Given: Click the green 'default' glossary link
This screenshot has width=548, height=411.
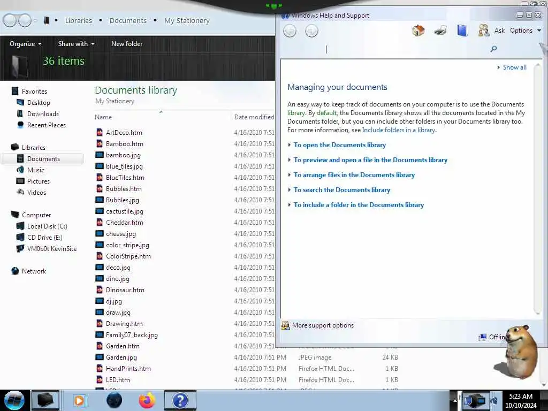Looking at the screenshot, I should 326,113.
